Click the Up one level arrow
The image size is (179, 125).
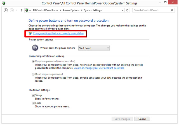[x=22, y=10]
